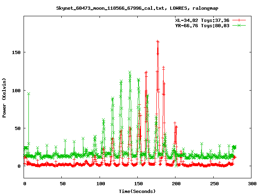Viewport: 260px width, 195px height.
Task: Select the YR-66.76 Tsys:80.03 legend entry
Action: tap(202, 26)
